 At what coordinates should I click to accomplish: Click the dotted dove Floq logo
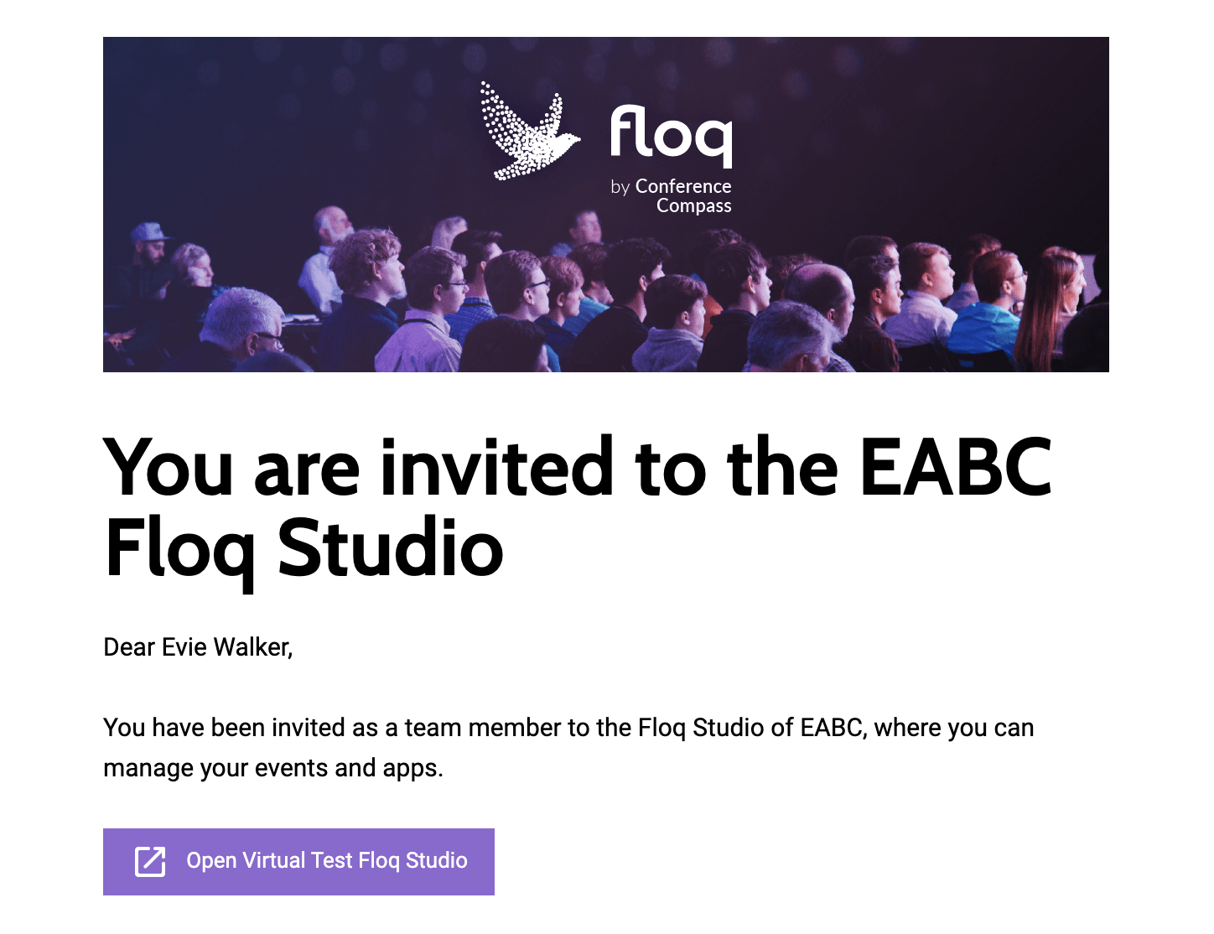(529, 131)
